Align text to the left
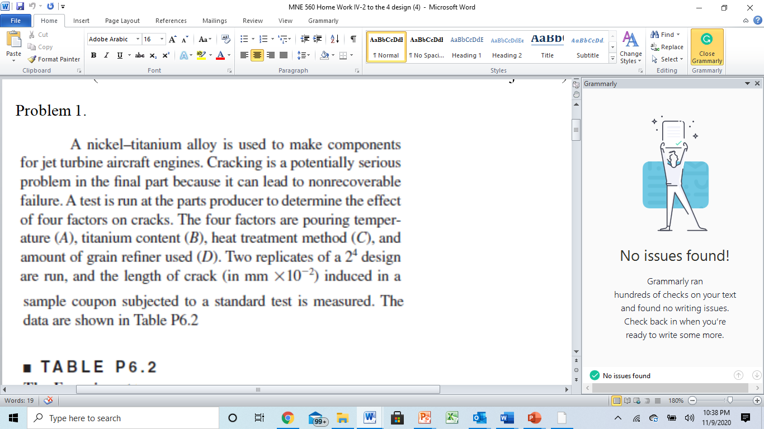Screen dimensions: 764x429 click(244, 55)
